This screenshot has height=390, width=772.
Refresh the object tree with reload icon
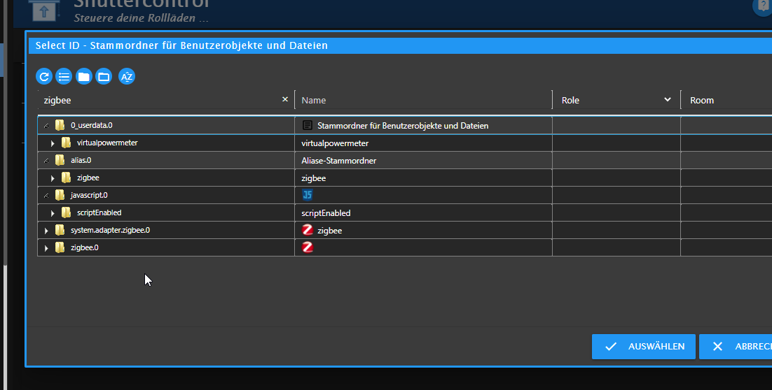point(44,77)
